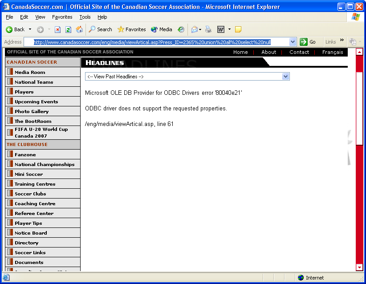
Task: Open the About link
Action: click(x=268, y=52)
